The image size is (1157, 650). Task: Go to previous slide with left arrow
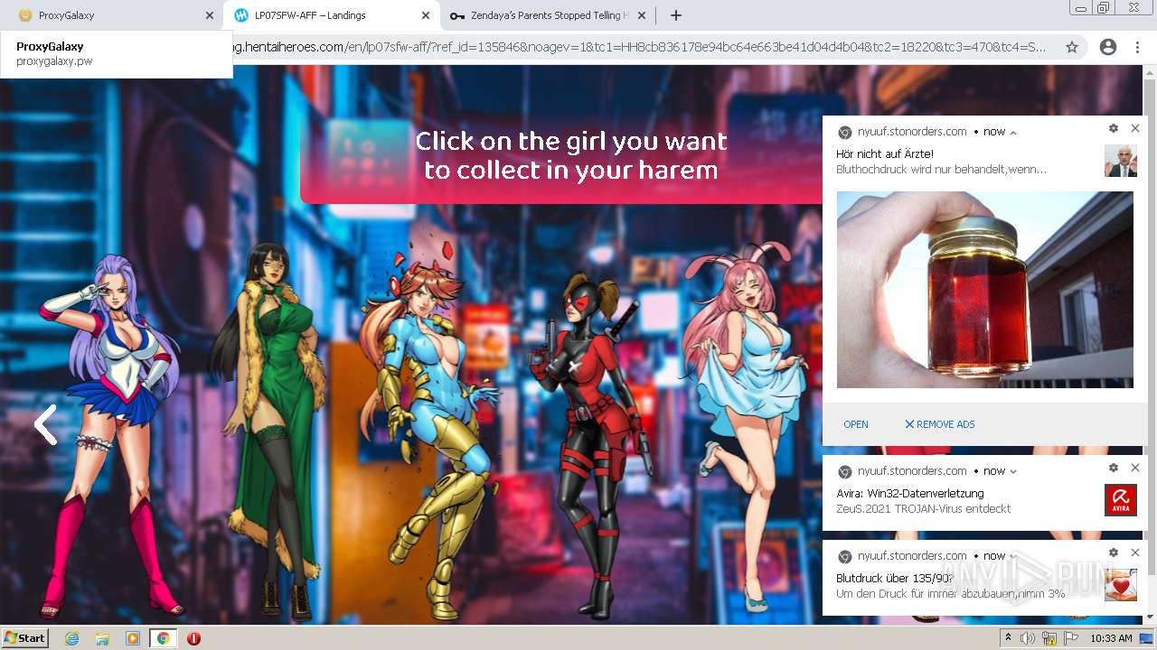(x=45, y=424)
